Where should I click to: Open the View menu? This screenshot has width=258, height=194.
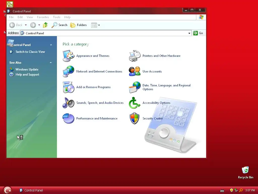(30, 17)
